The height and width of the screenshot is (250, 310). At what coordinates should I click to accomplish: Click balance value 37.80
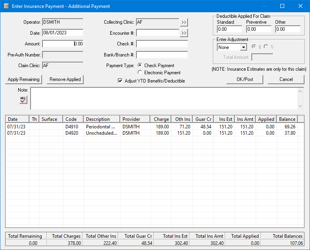click(290, 133)
